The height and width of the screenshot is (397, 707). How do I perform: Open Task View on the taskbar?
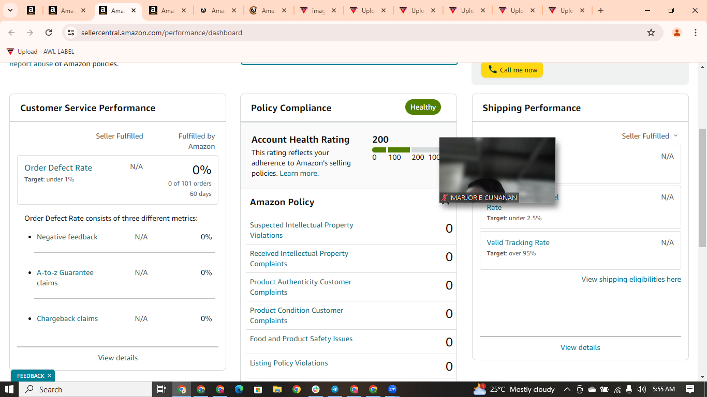[x=161, y=389]
